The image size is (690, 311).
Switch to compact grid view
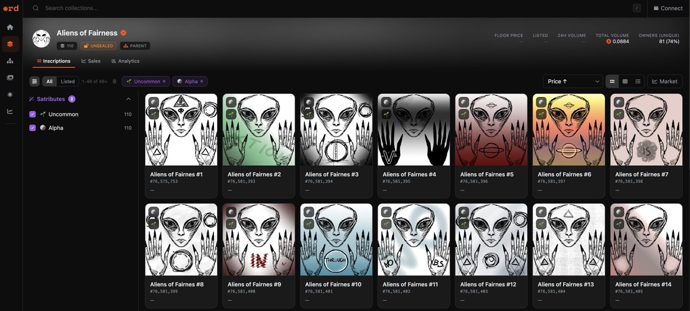tap(625, 81)
